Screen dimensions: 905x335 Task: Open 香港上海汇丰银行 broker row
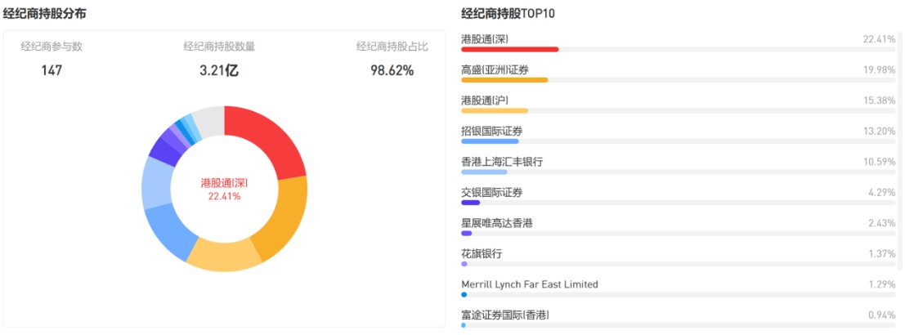(x=501, y=162)
